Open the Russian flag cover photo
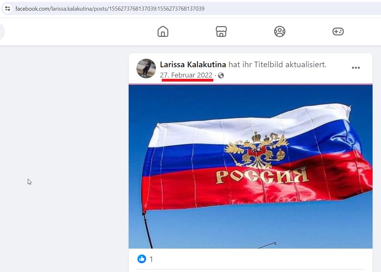 tap(250, 166)
